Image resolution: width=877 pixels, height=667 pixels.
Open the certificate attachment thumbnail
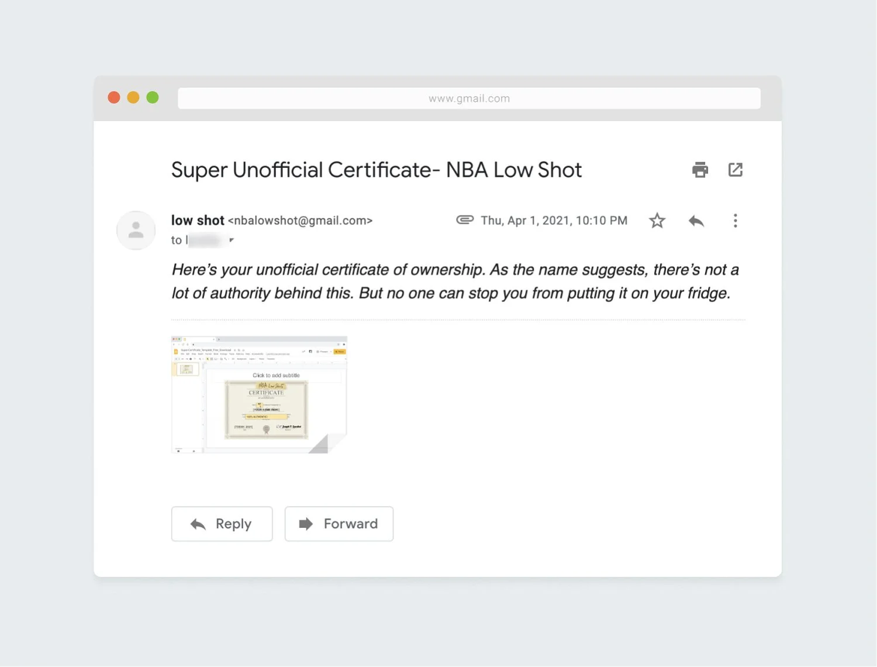pyautogui.click(x=259, y=395)
